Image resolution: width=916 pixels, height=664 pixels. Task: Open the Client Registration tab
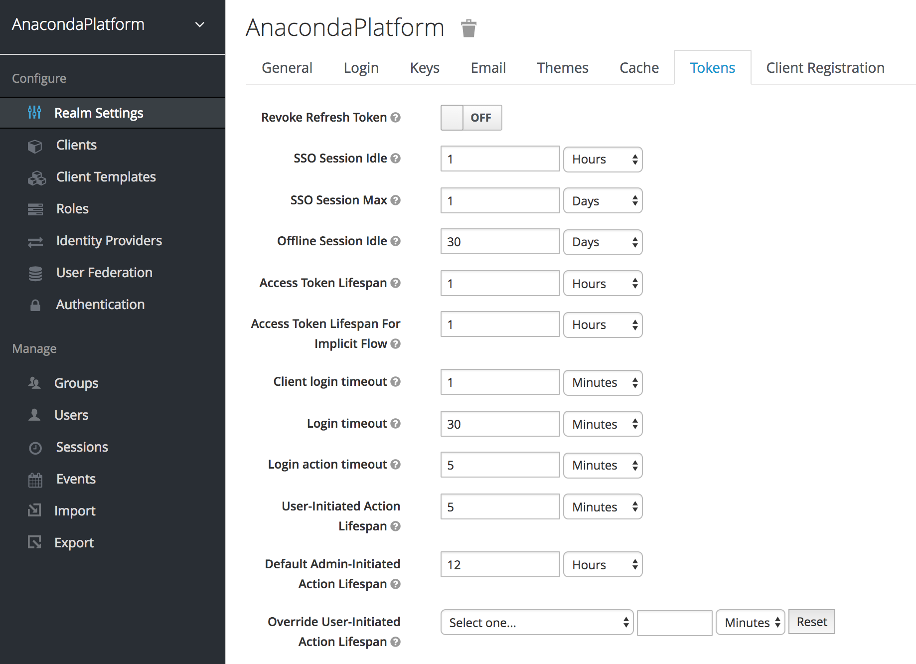pyautogui.click(x=825, y=68)
